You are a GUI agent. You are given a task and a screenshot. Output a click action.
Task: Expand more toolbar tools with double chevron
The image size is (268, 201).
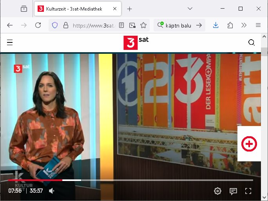click(244, 25)
